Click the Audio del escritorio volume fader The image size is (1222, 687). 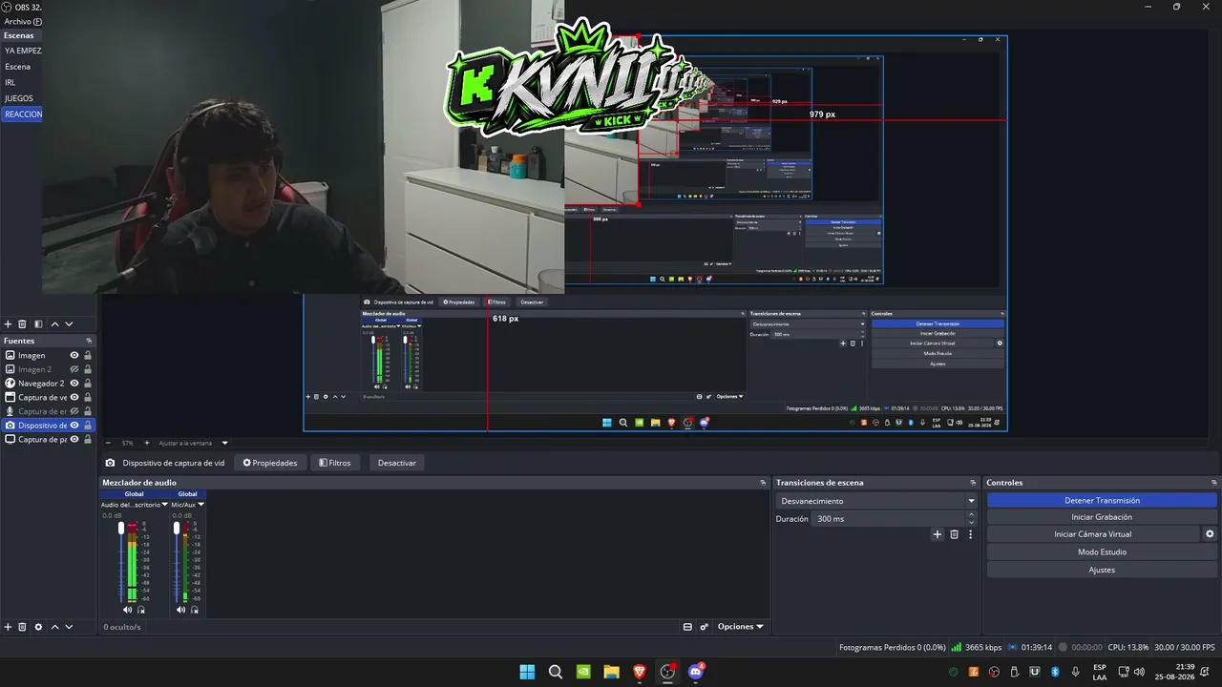121,529
